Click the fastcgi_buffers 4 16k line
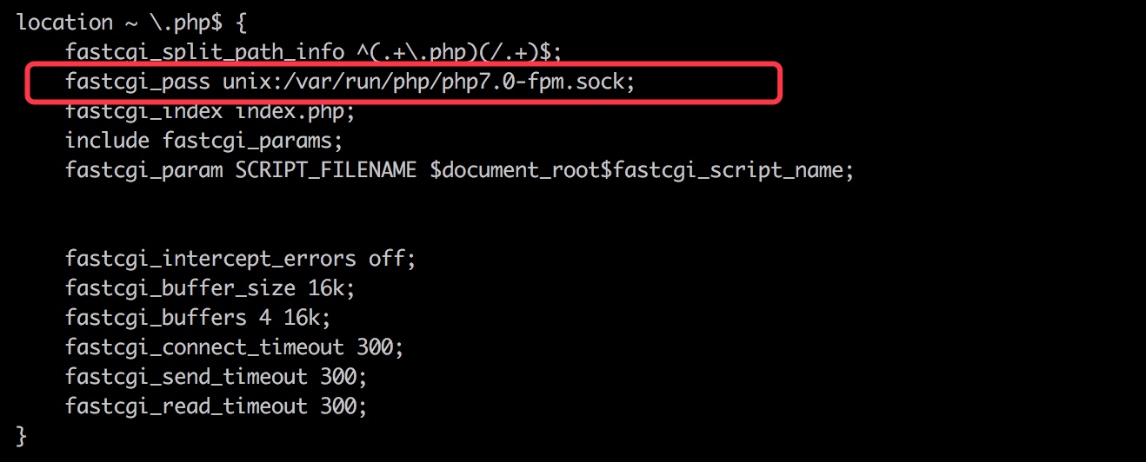1146x462 pixels. point(198,318)
